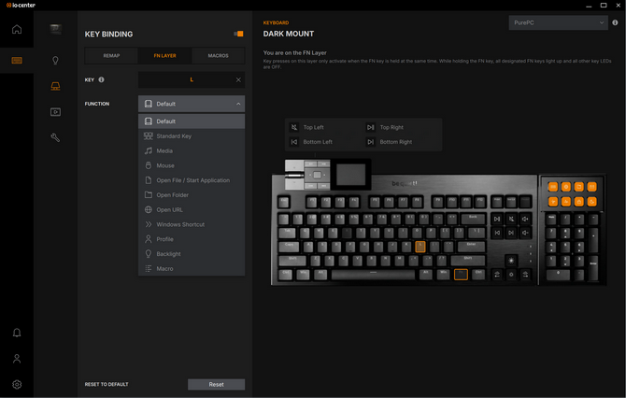Image resolution: width=626 pixels, height=398 pixels.
Task: Select the Esc key on keyboard image
Action: (284, 201)
